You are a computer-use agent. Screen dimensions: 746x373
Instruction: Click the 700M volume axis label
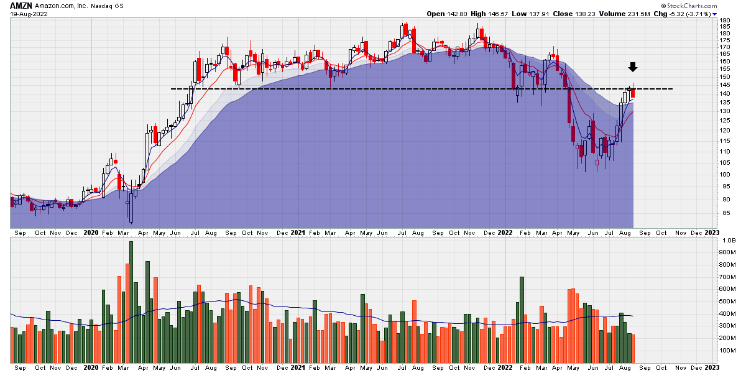(728, 277)
